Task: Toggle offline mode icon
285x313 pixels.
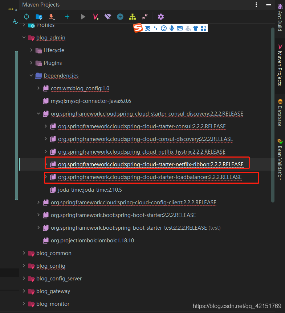Action: (x=108, y=17)
